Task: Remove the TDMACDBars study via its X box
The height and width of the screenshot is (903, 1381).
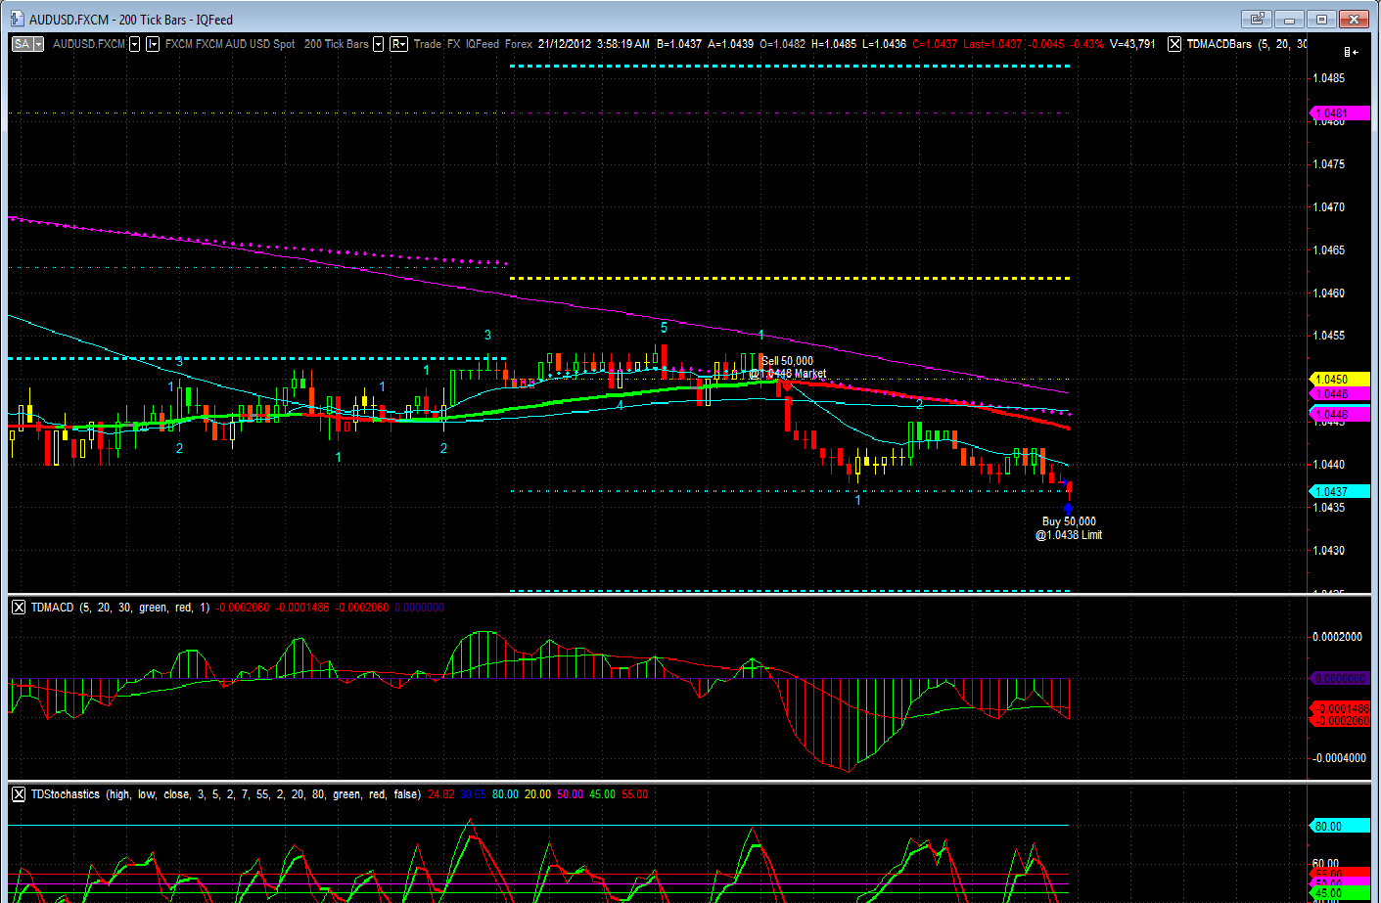Action: coord(1174,44)
